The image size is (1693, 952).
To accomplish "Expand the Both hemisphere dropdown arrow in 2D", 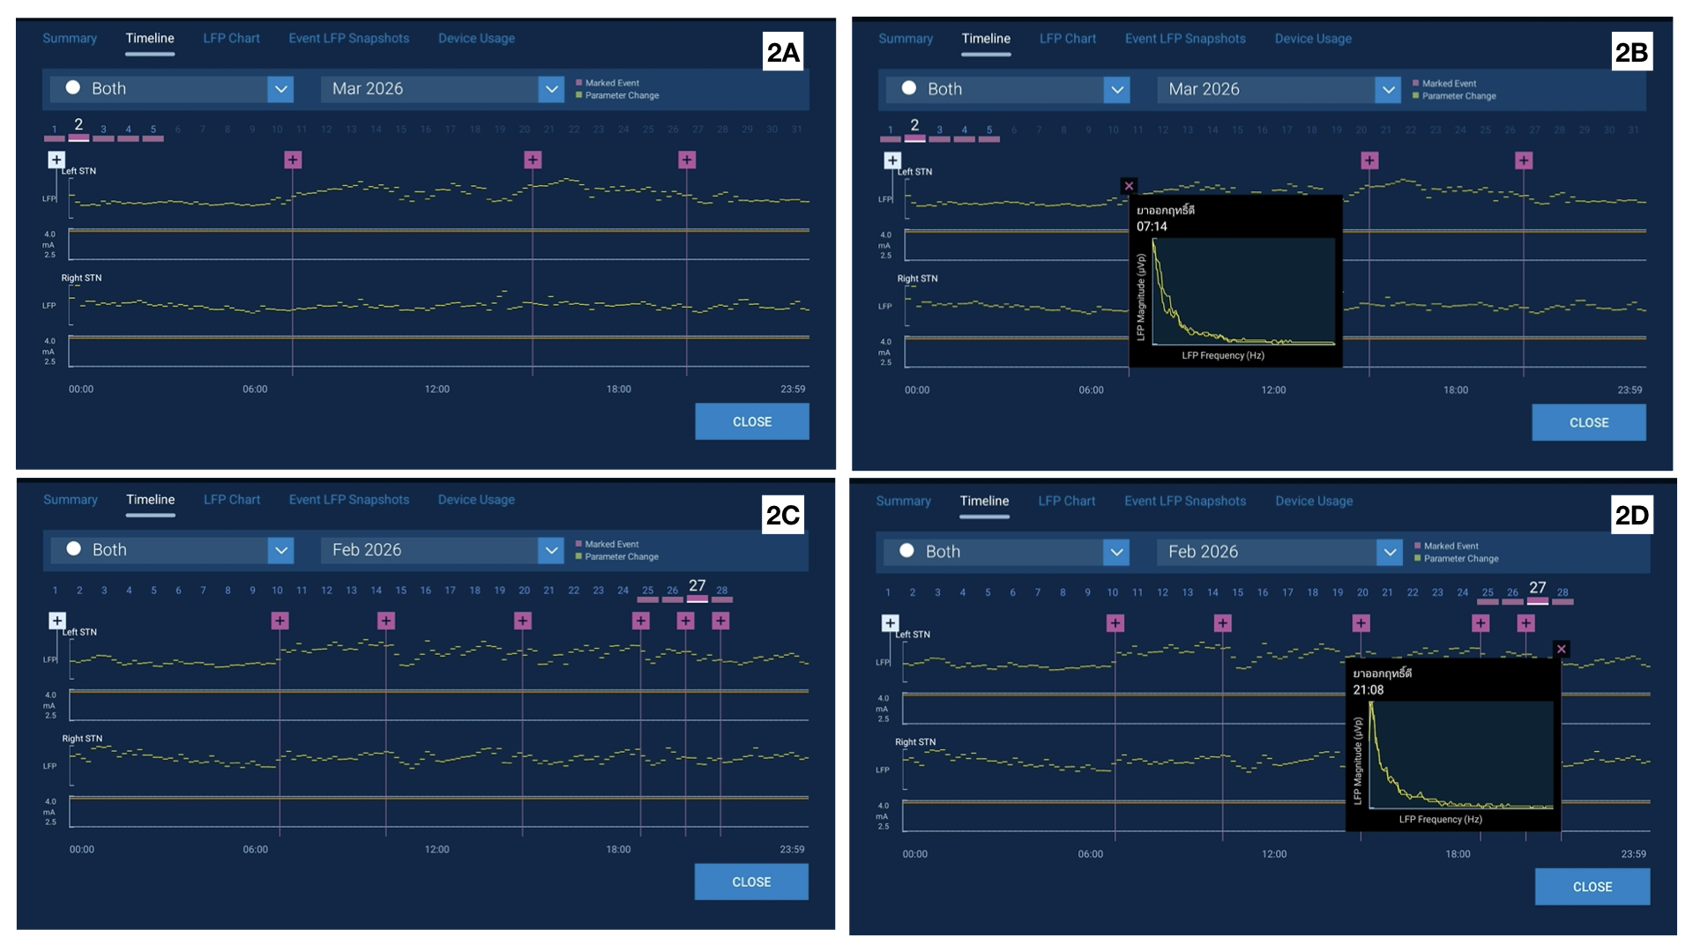I will click(x=1116, y=552).
